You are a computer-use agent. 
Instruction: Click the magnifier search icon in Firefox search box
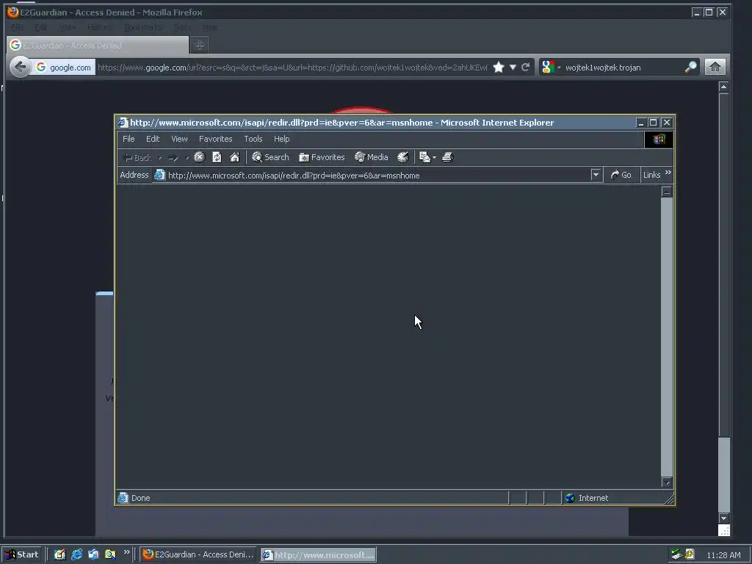(x=690, y=67)
